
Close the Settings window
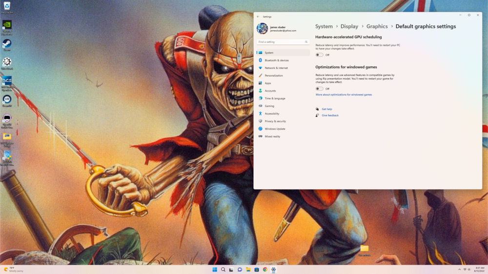tap(478, 15)
